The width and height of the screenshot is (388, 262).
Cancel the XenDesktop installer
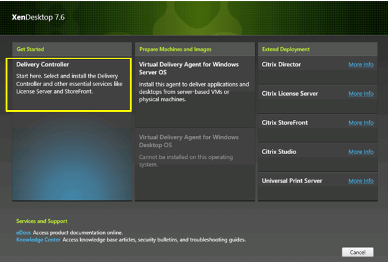tap(358, 252)
